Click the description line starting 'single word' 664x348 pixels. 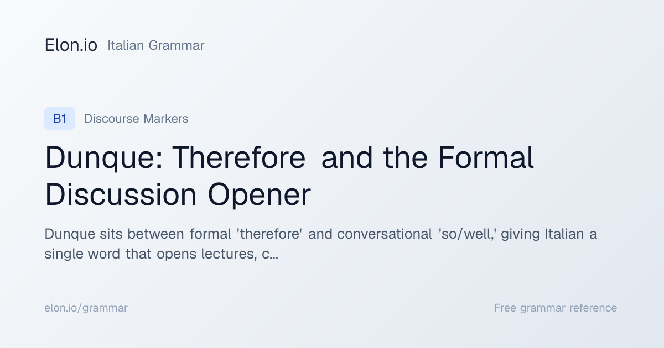[x=161, y=255]
